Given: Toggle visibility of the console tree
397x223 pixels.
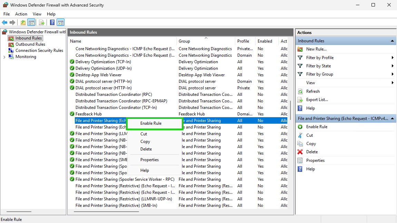Looking at the screenshot, I should [x=31, y=22].
